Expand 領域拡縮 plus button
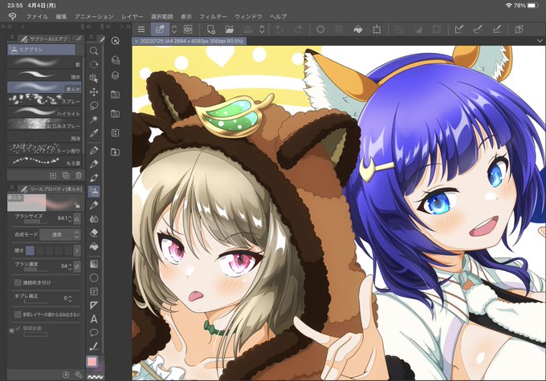Viewport: 546px width, 381px height. [11, 330]
